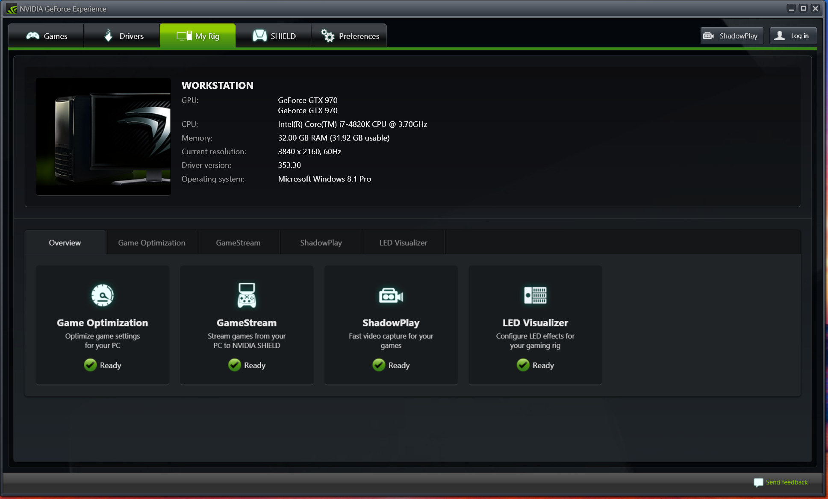828x499 pixels.
Task: Click the ShadowPlay video camera card icon
Action: tap(391, 296)
